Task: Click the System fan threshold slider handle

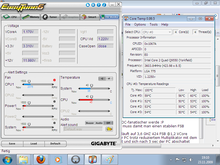Action: click(29, 124)
